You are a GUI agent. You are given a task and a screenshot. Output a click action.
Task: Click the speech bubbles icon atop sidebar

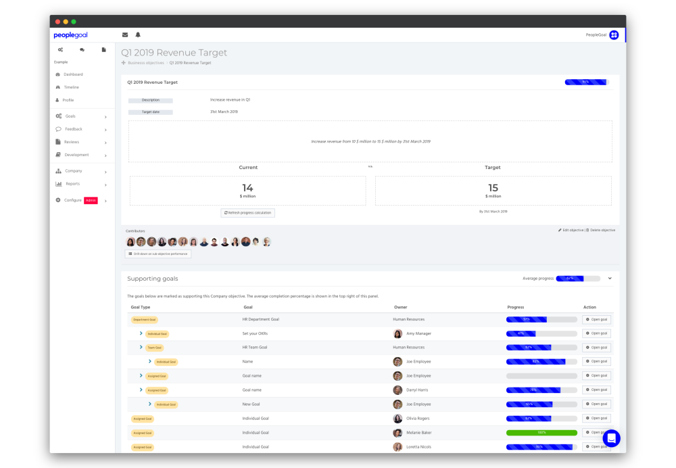pyautogui.click(x=82, y=49)
